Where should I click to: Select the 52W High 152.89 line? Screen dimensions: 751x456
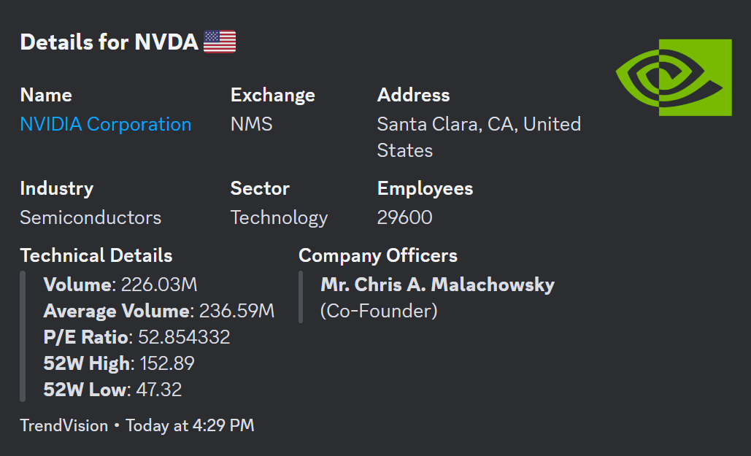119,363
